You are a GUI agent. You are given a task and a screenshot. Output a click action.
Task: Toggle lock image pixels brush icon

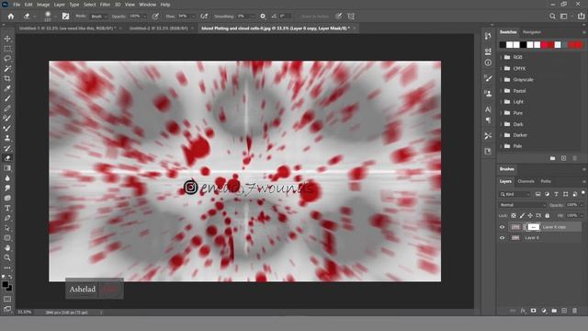point(522,215)
